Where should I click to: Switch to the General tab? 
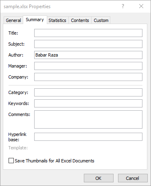tap(13, 20)
